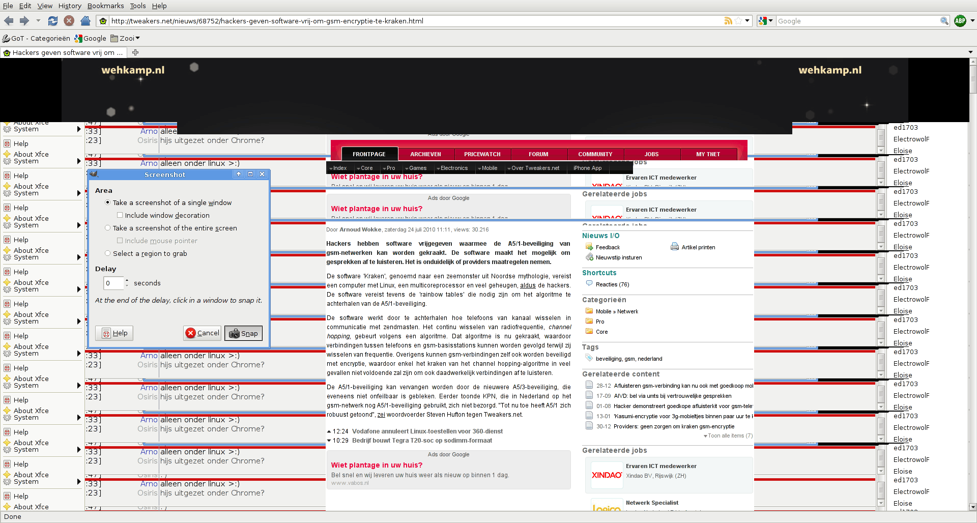This screenshot has width=977, height=523.
Task: Click Help button in Screenshot dialog
Action: [114, 333]
